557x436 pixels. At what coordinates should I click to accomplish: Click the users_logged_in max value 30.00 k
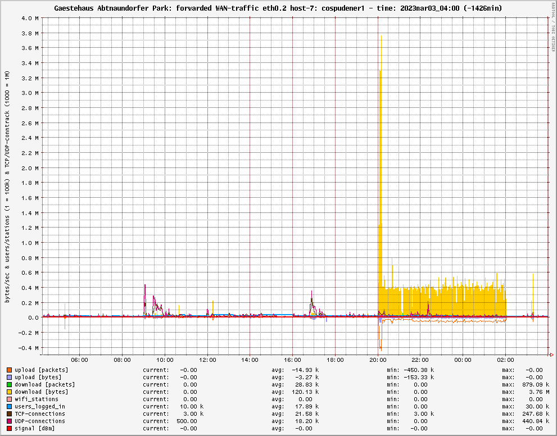point(537,407)
